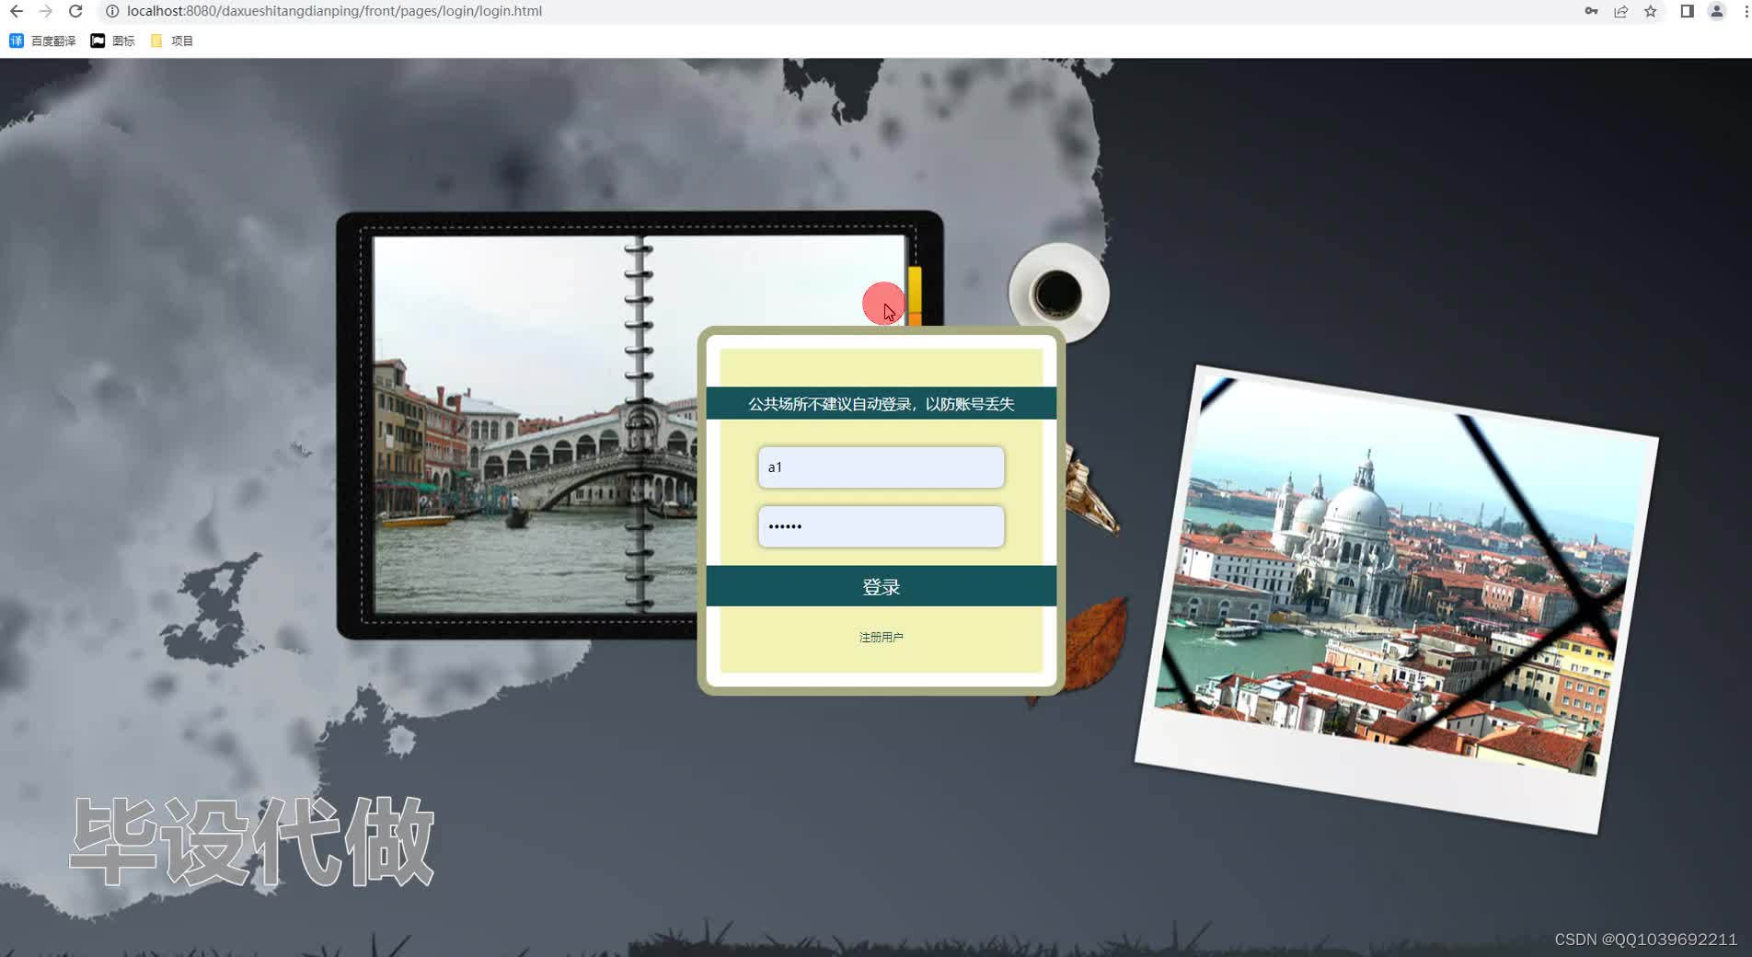
Task: Open the 图标 bookmark
Action: pyautogui.click(x=112, y=40)
